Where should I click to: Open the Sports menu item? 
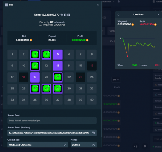click(x=157, y=2)
